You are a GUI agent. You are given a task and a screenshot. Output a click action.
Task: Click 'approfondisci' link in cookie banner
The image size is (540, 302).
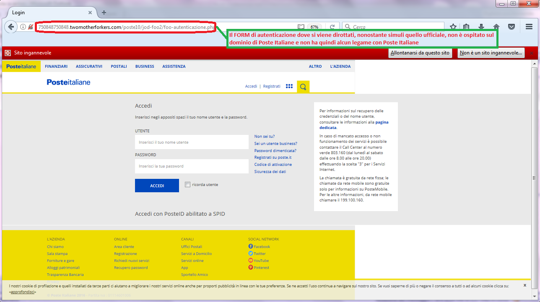coord(23,292)
